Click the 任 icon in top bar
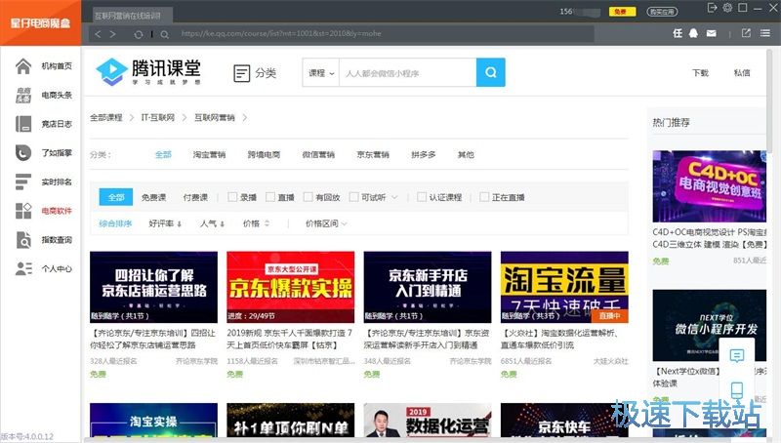The image size is (781, 443). (678, 33)
